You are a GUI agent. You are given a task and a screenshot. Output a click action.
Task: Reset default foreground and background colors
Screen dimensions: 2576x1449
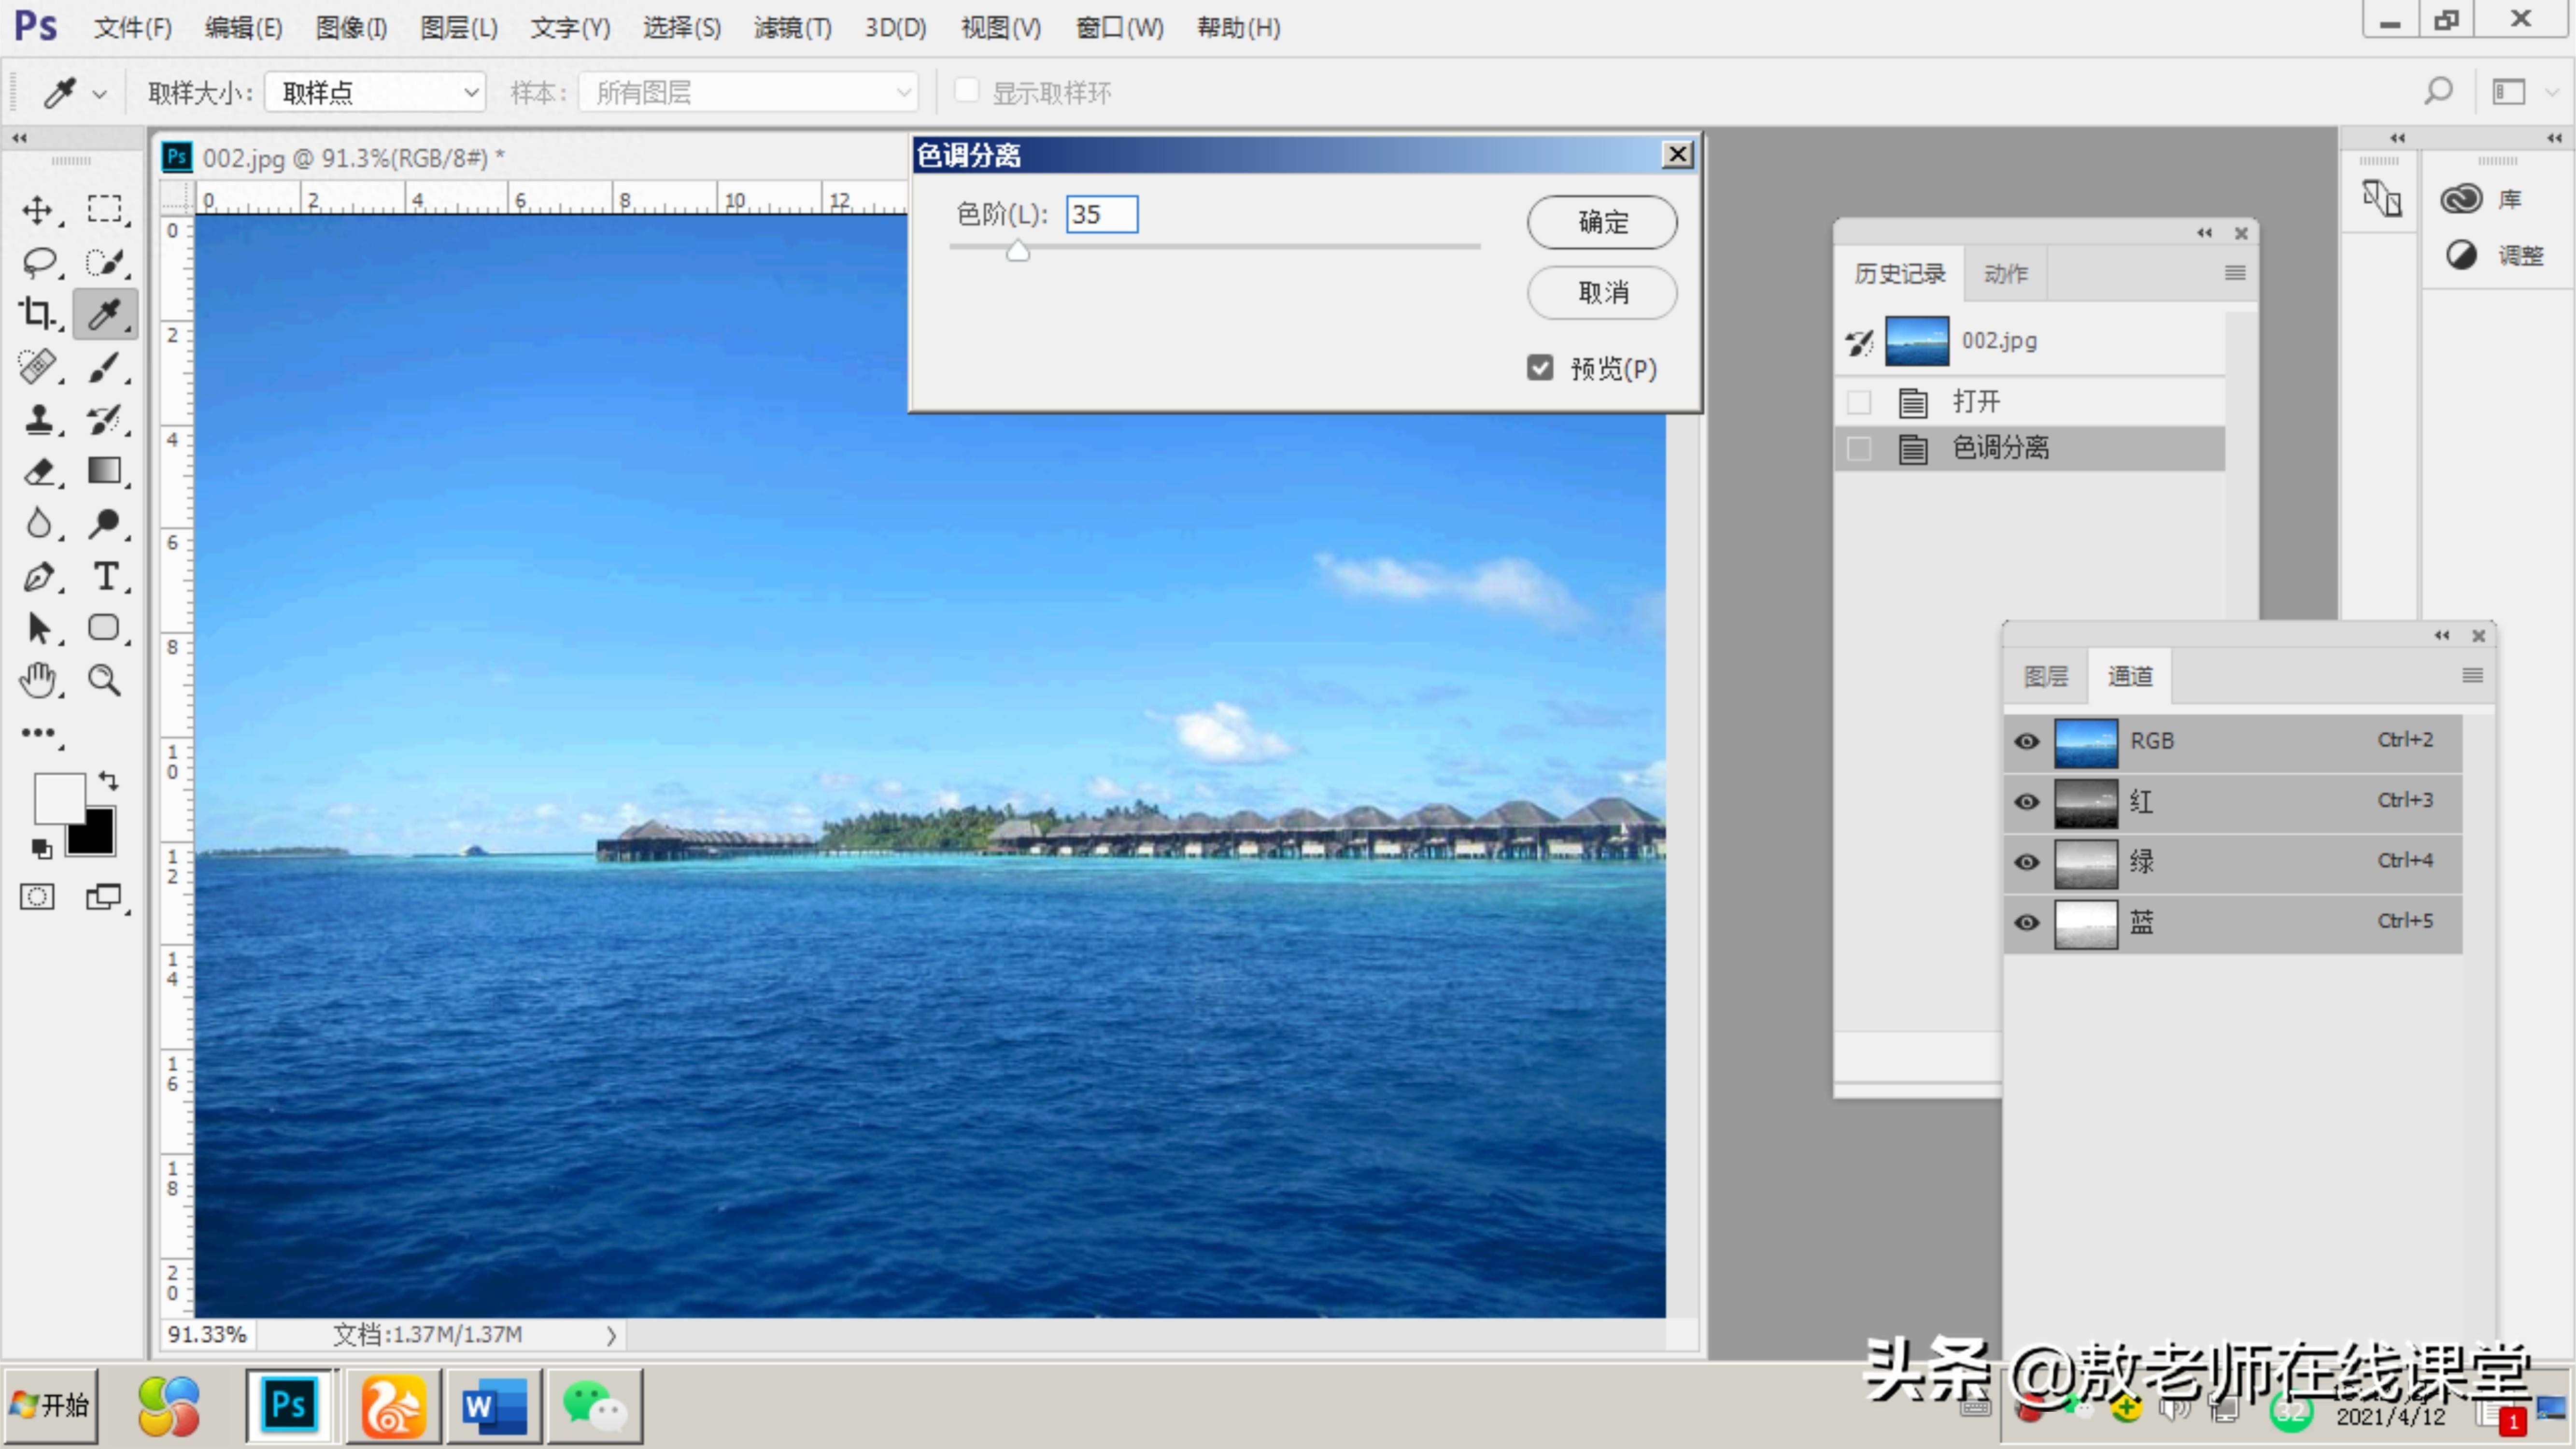[41, 849]
